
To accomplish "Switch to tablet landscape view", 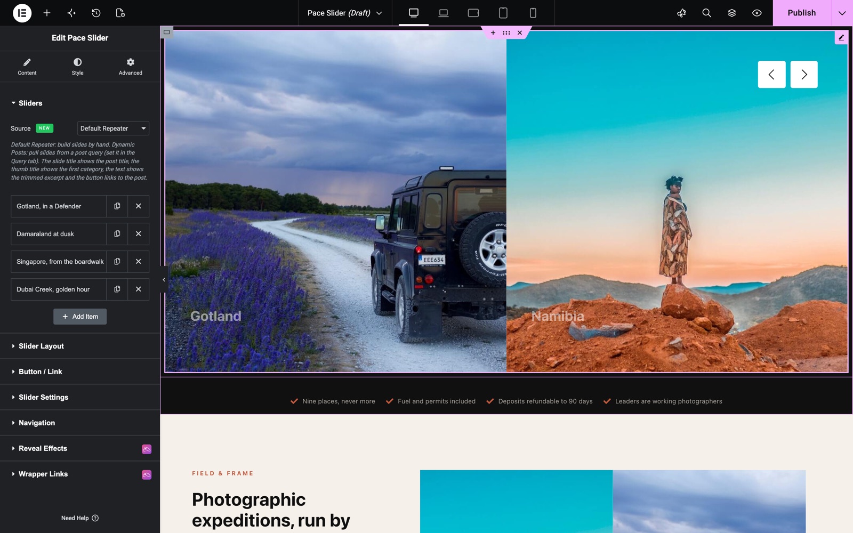I will [473, 13].
